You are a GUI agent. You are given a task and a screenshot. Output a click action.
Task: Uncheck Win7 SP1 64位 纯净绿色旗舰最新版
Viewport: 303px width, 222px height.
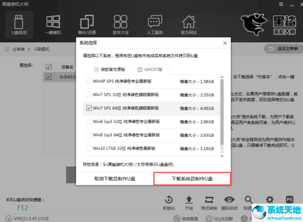[89, 108]
